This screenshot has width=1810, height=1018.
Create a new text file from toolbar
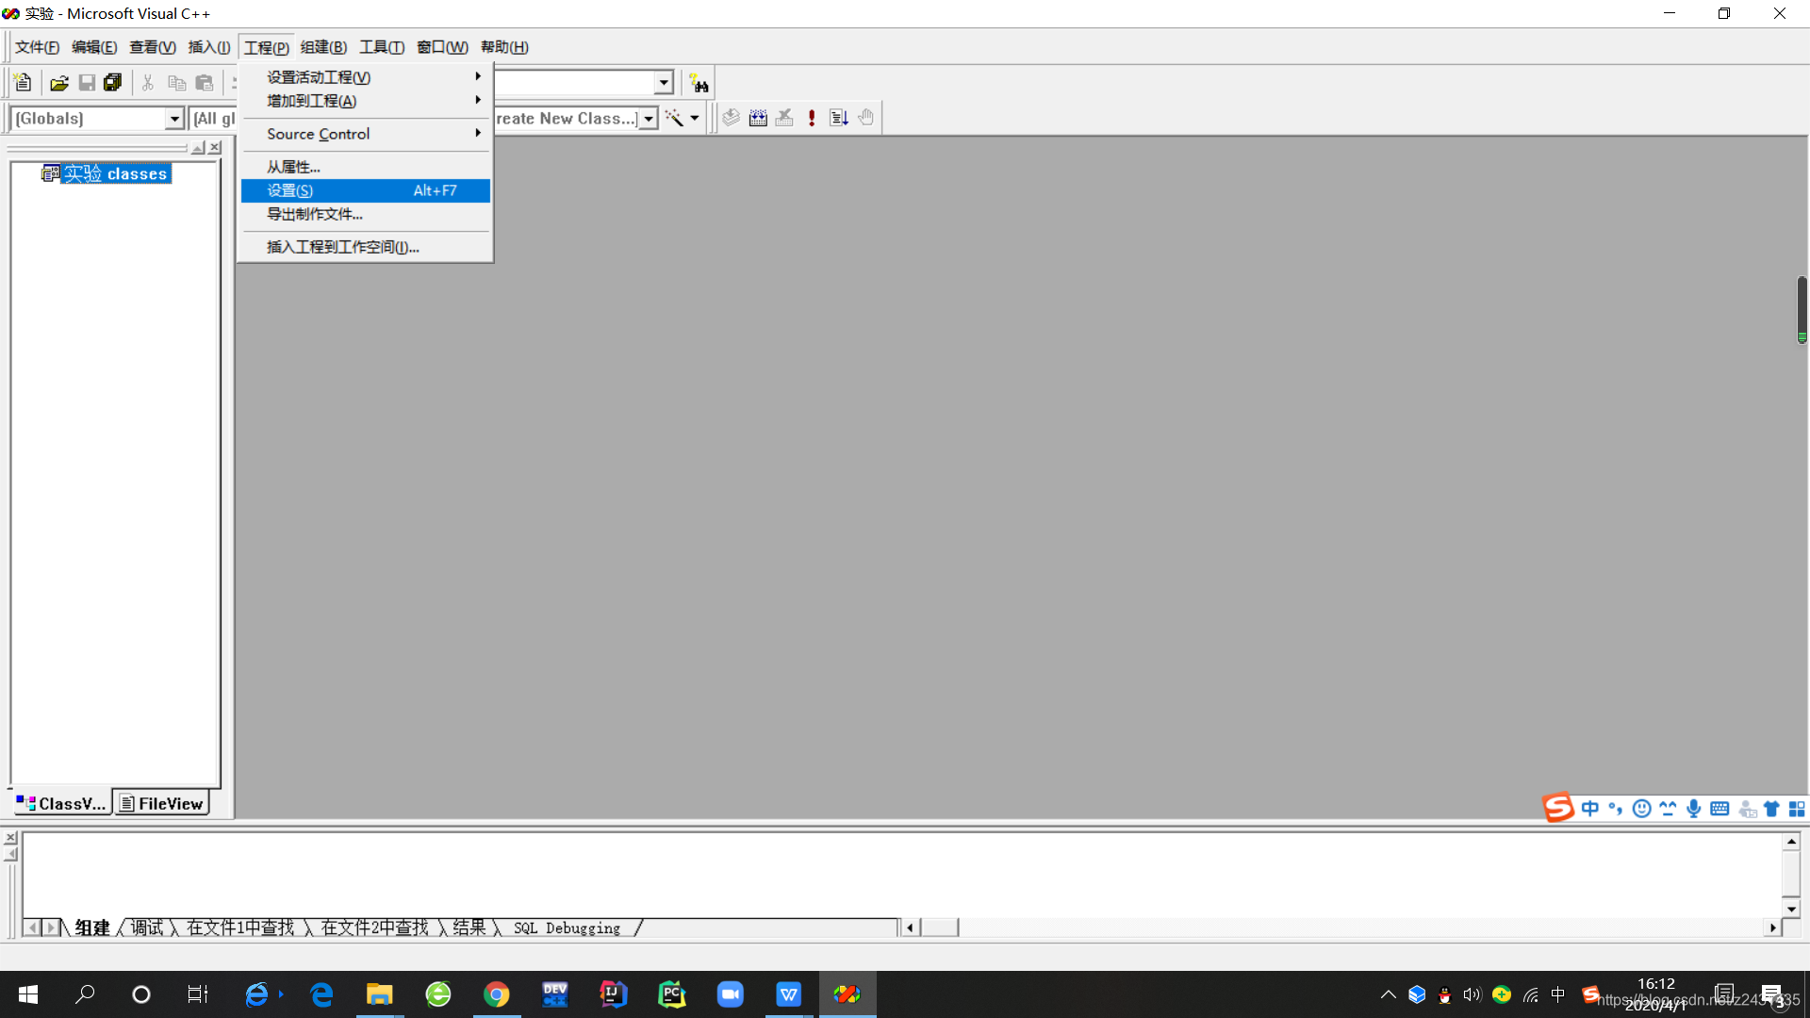24,83
